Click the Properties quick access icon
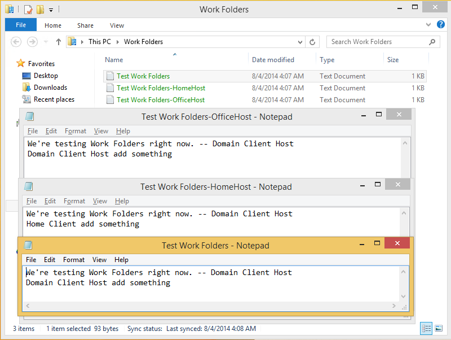Image resolution: width=451 pixels, height=340 pixels. click(28, 10)
